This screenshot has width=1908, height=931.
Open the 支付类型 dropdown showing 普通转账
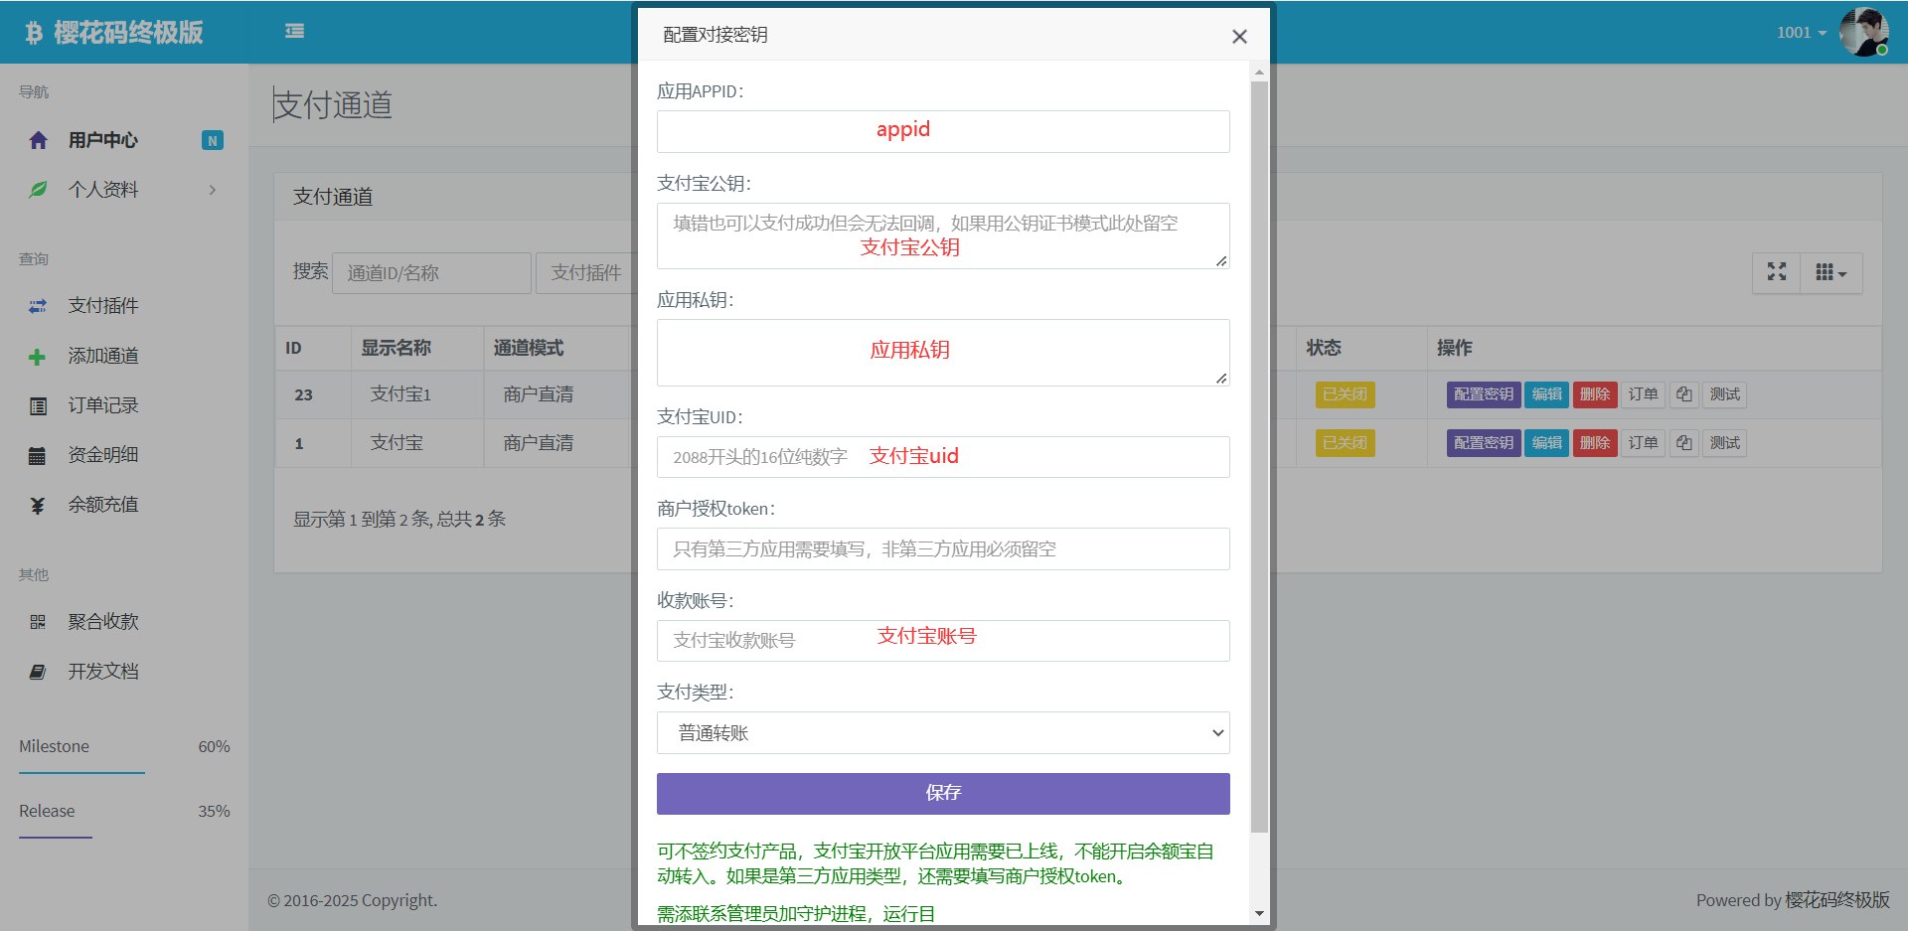[942, 733]
